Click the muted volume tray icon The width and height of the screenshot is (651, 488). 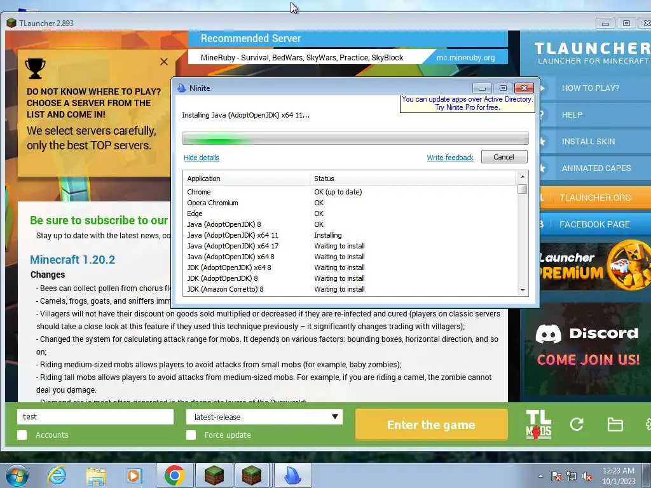[x=587, y=476]
